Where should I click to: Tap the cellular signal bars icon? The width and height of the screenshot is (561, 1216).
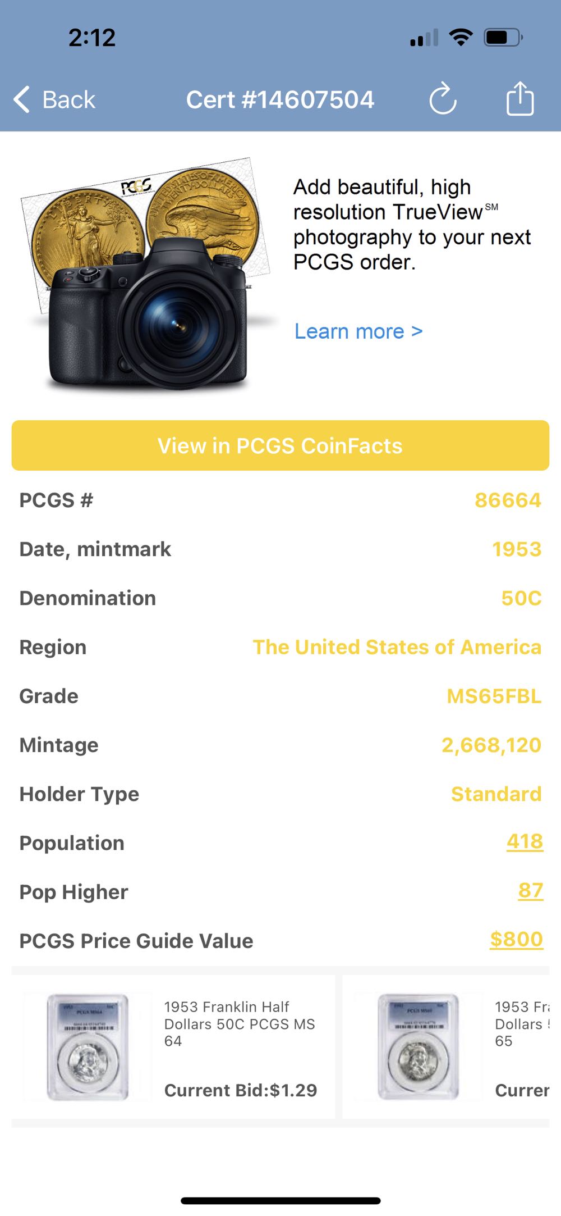point(424,38)
